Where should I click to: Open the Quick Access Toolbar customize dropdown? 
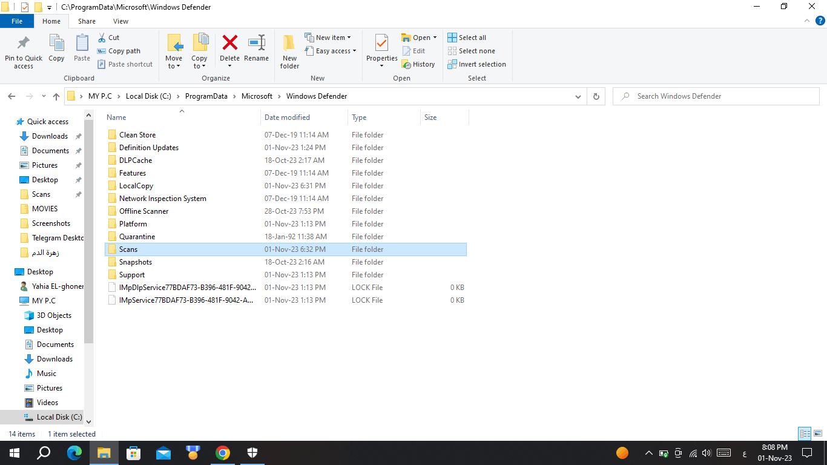tap(49, 7)
